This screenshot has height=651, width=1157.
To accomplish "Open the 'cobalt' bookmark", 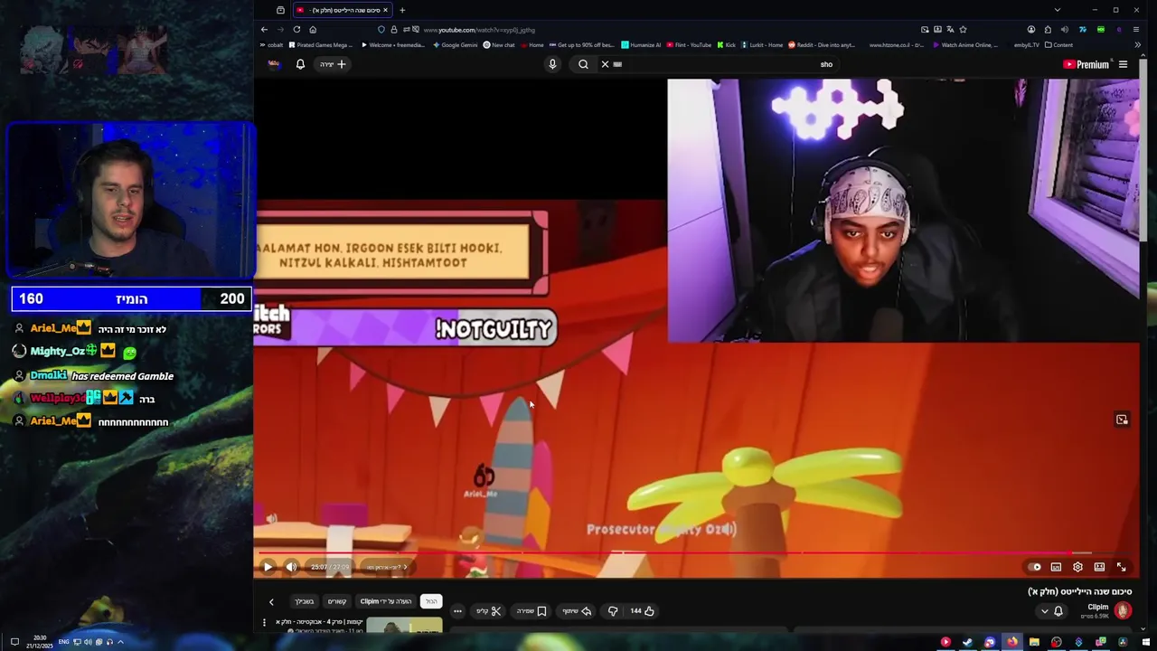I will click(x=270, y=44).
